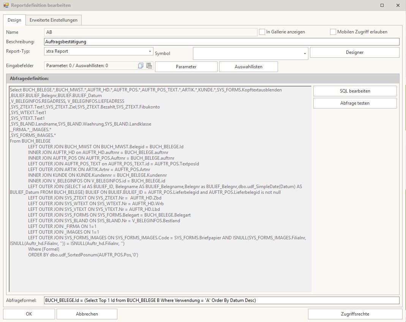Focus the Abfrageformel input field
The width and height of the screenshot is (406, 322).
point(221,300)
